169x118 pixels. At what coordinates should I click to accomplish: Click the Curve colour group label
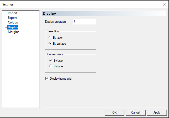(55, 54)
